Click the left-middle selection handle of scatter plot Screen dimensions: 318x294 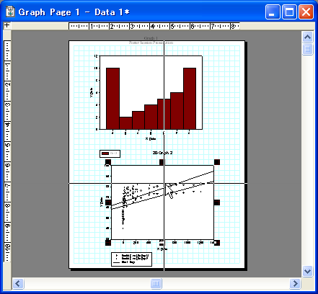108,202
